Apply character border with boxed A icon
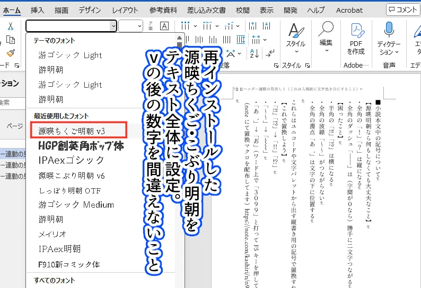421x288 pixels. (x=164, y=26)
